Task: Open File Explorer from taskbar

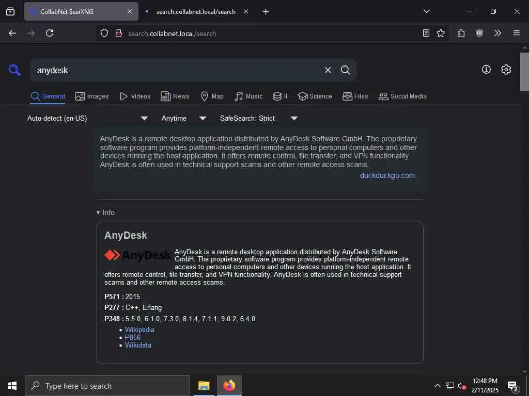Action: coord(204,386)
